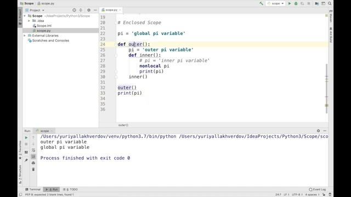The height and width of the screenshot is (197, 351).
Task: Run scope with the top toolbar play button
Action: pos(290,3)
